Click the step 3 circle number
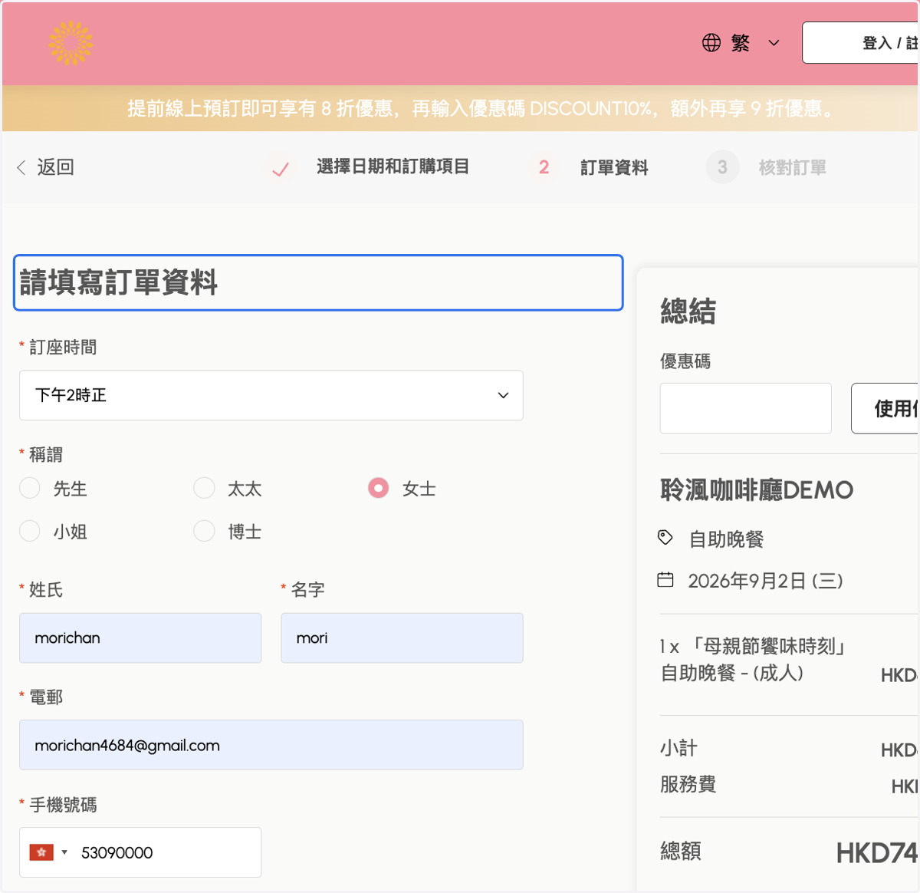 [722, 167]
